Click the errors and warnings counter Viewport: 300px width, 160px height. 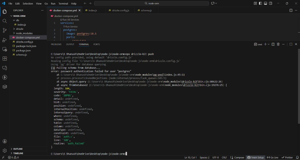(13, 157)
